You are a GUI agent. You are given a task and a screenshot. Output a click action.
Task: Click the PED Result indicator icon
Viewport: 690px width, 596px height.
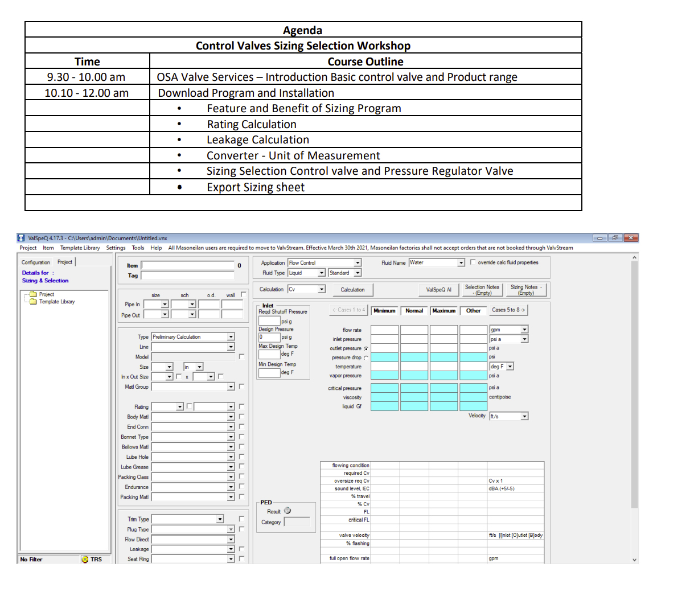tap(287, 511)
